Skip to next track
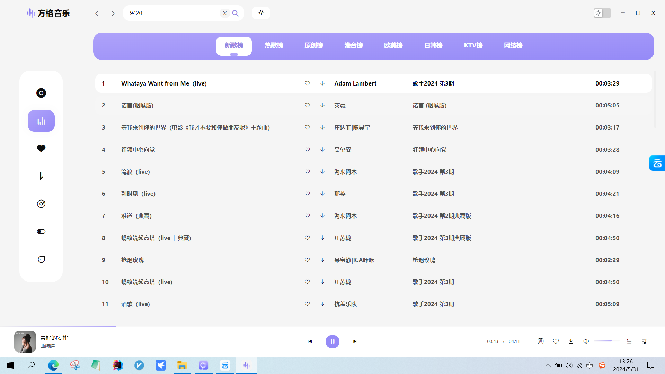The image size is (665, 374). pos(355,341)
